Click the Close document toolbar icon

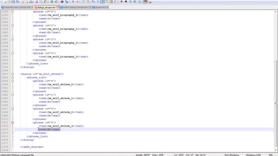tap(23, 2)
